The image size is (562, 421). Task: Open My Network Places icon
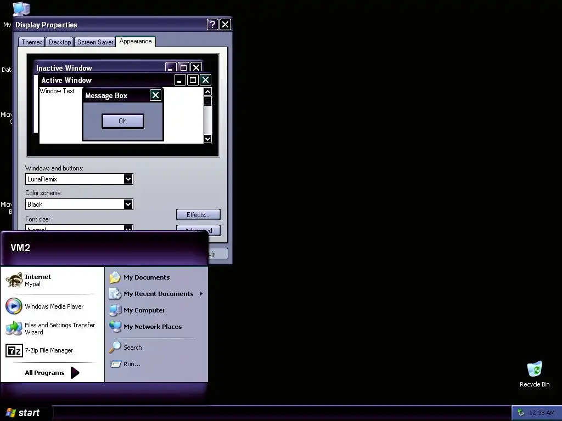pyautogui.click(x=115, y=327)
